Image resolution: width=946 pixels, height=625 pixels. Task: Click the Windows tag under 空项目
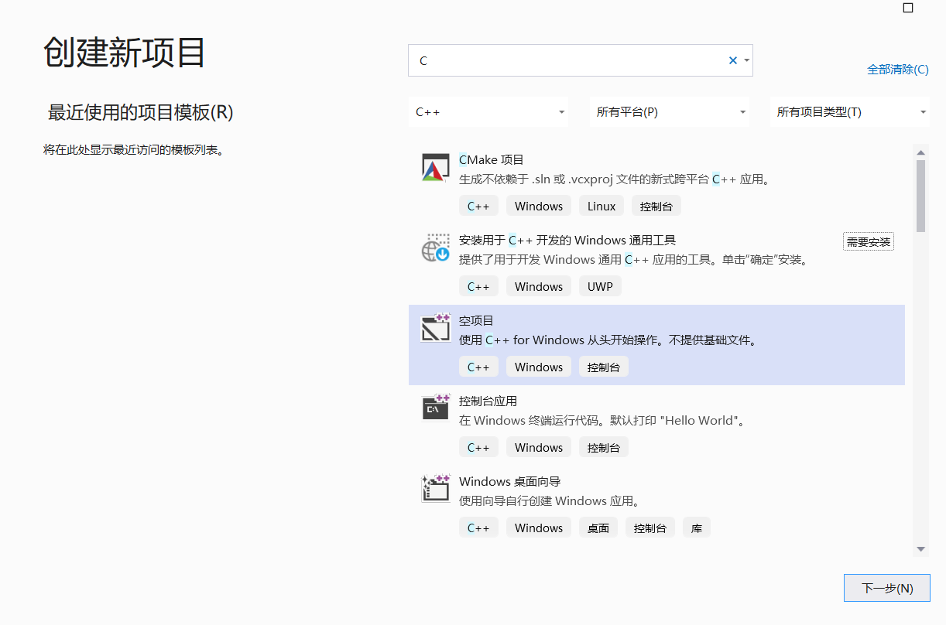click(539, 367)
